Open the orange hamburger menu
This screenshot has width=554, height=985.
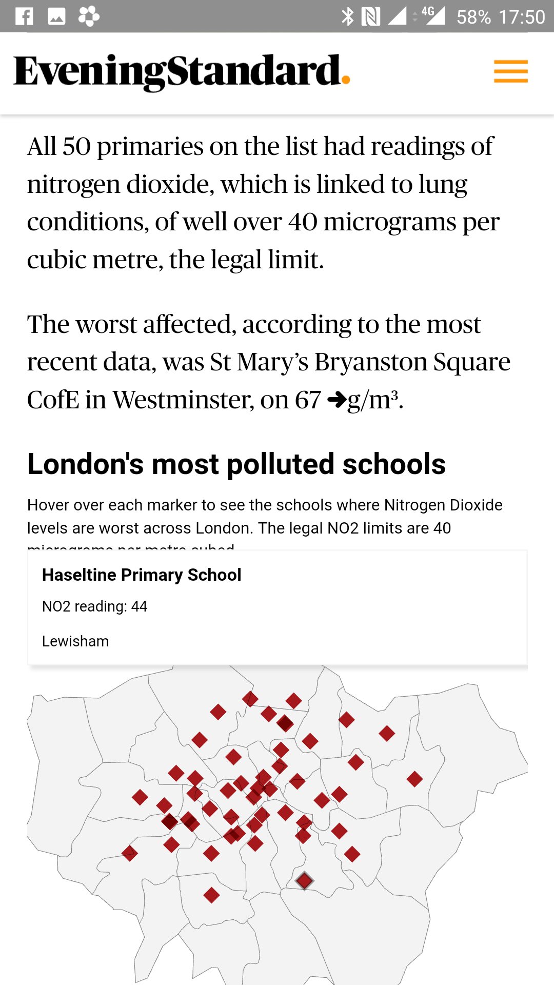510,71
